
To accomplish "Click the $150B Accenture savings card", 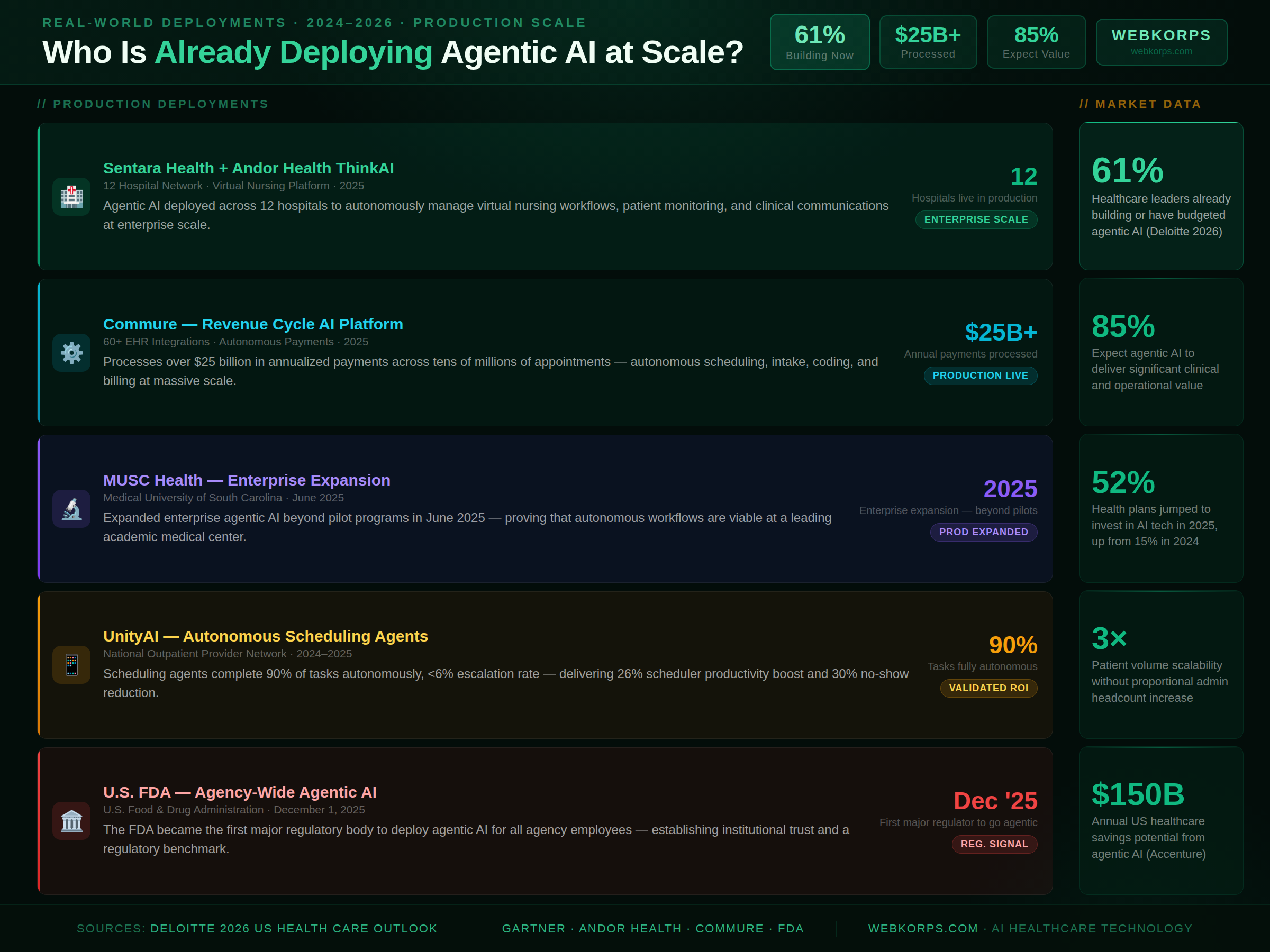I will [x=1161, y=821].
